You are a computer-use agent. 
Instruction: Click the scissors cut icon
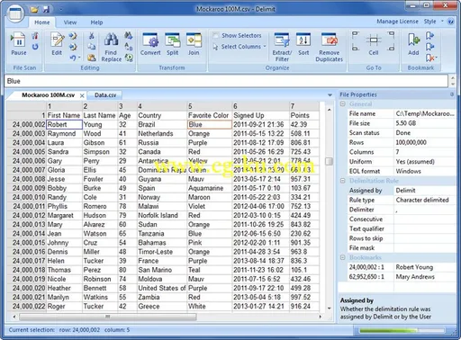91,36
